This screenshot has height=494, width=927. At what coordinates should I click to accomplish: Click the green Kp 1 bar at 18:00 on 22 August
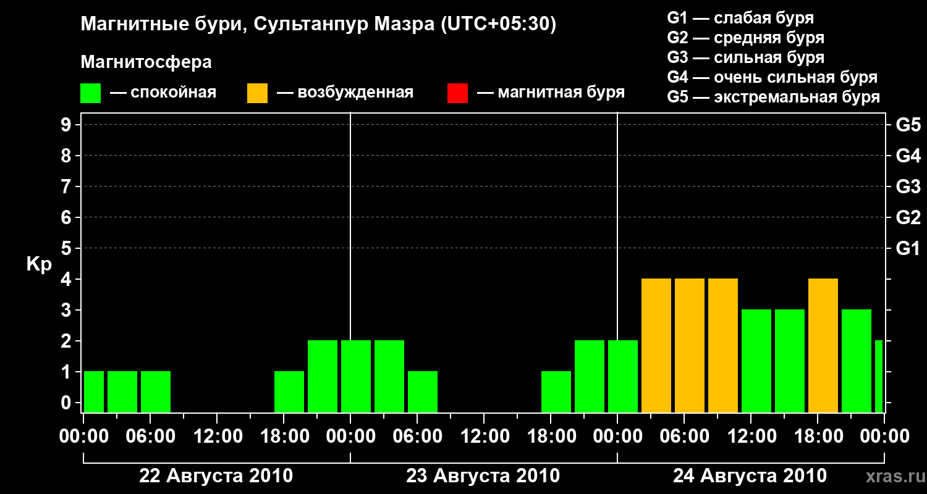click(289, 391)
